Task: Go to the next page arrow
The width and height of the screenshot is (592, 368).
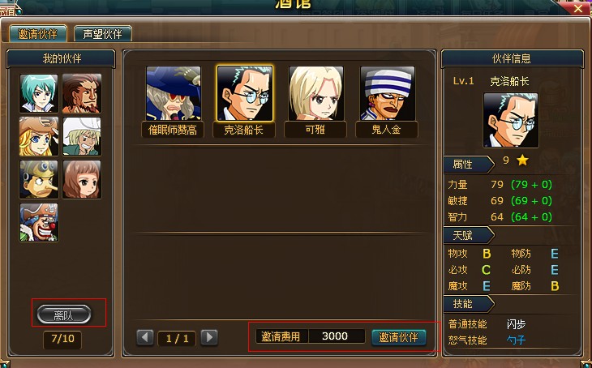Action: pyautogui.click(x=209, y=337)
